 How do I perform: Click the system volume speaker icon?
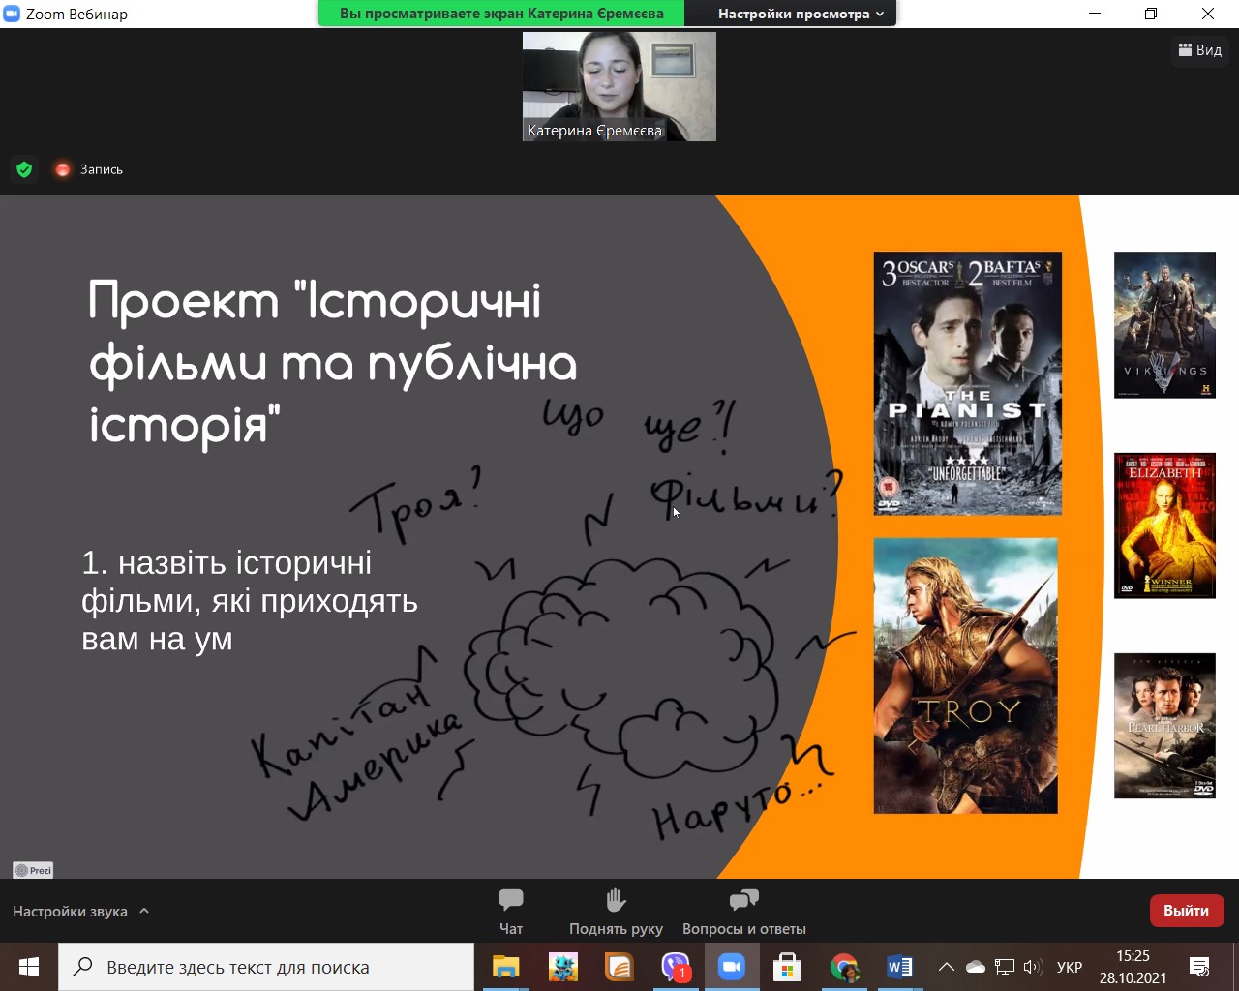tap(1033, 967)
